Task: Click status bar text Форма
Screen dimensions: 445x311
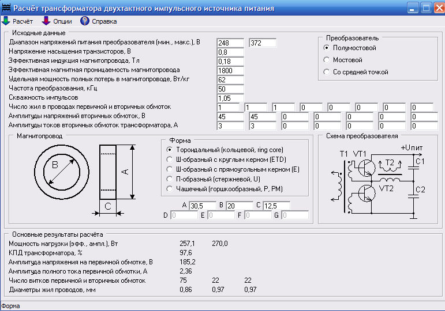Action: pos(10,306)
